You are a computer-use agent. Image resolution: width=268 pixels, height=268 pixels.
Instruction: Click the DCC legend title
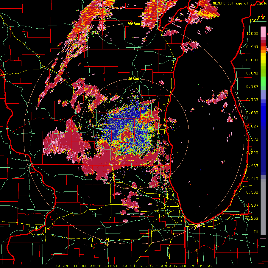click(261, 18)
